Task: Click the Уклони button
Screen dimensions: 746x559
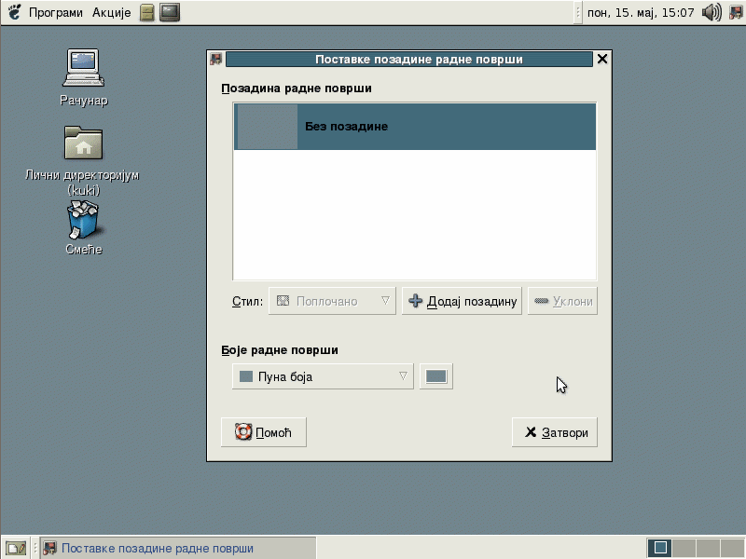Action: (562, 301)
